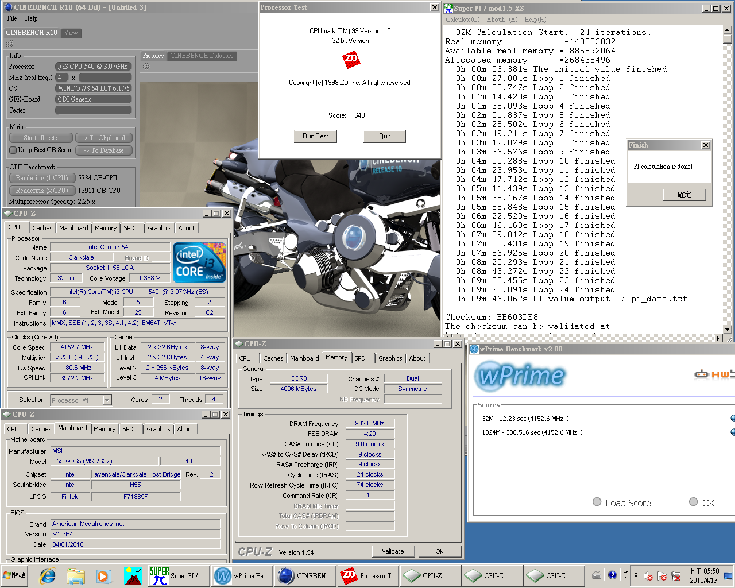
Task: Switch to the View tab in CINEBENCH
Action: click(x=71, y=33)
